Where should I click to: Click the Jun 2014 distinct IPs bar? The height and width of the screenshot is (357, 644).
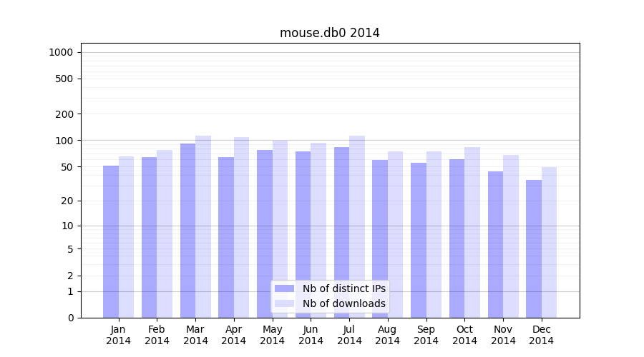coord(303,234)
